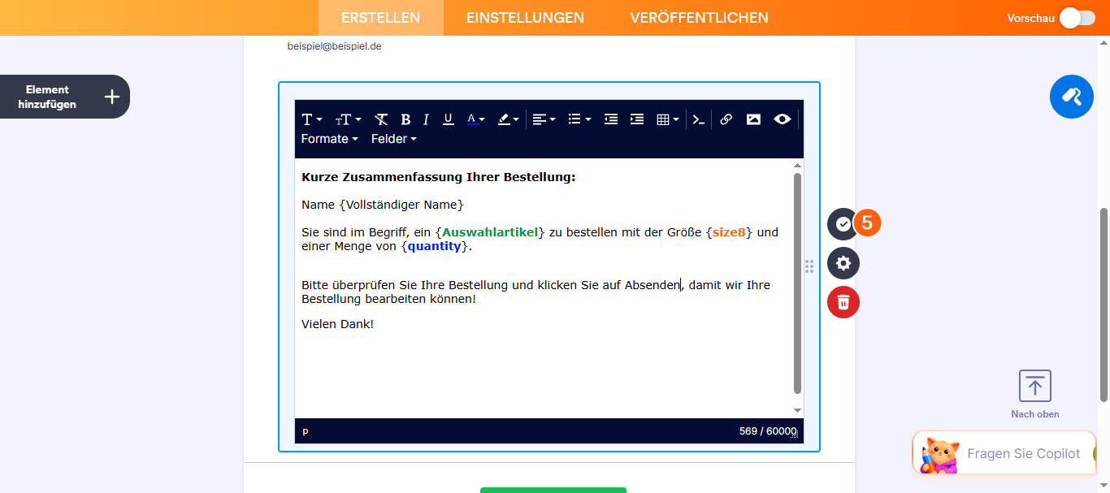Open the text color picker
The width and height of the screenshot is (1110, 493).
(x=475, y=119)
